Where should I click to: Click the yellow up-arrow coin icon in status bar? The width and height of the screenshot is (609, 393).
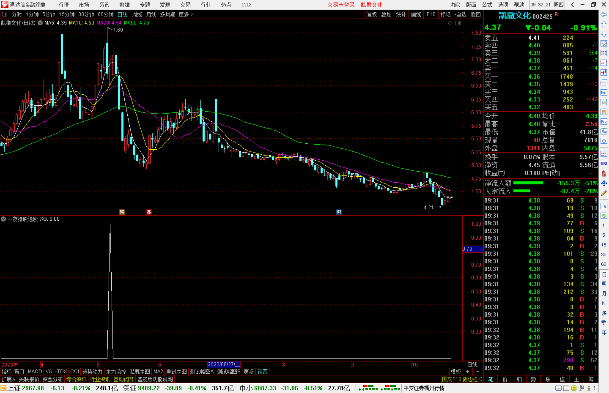pos(574,388)
